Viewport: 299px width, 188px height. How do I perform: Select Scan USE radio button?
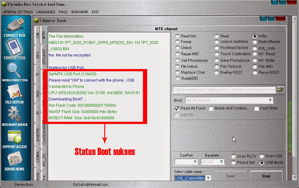pyautogui.click(x=262, y=156)
